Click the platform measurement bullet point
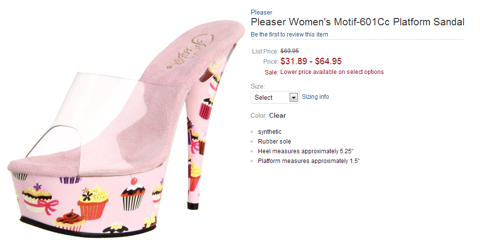Image resolution: width=480 pixels, height=252 pixels. pyautogui.click(x=309, y=161)
